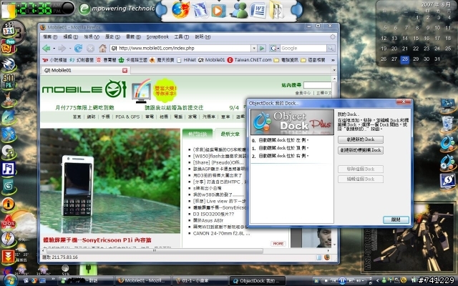Click the MORE button under article list

278,243
